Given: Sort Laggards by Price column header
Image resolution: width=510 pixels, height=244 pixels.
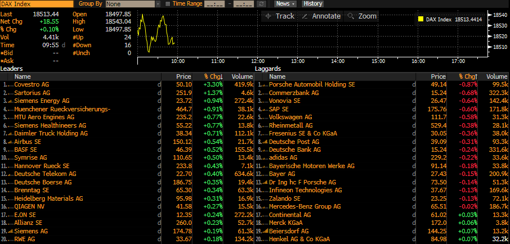Looking at the screenshot, I should tap(438, 76).
